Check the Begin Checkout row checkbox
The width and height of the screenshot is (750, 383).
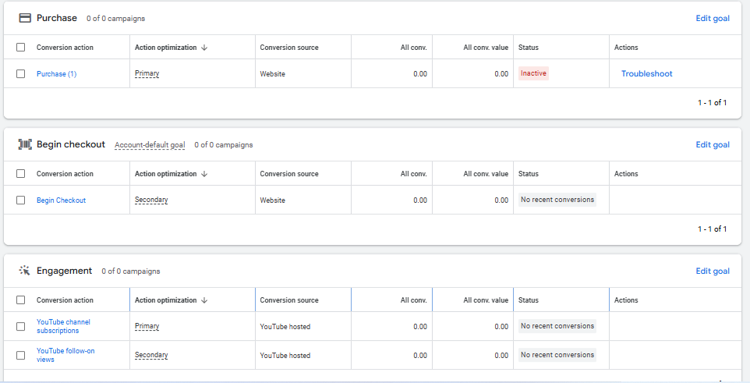tap(20, 200)
